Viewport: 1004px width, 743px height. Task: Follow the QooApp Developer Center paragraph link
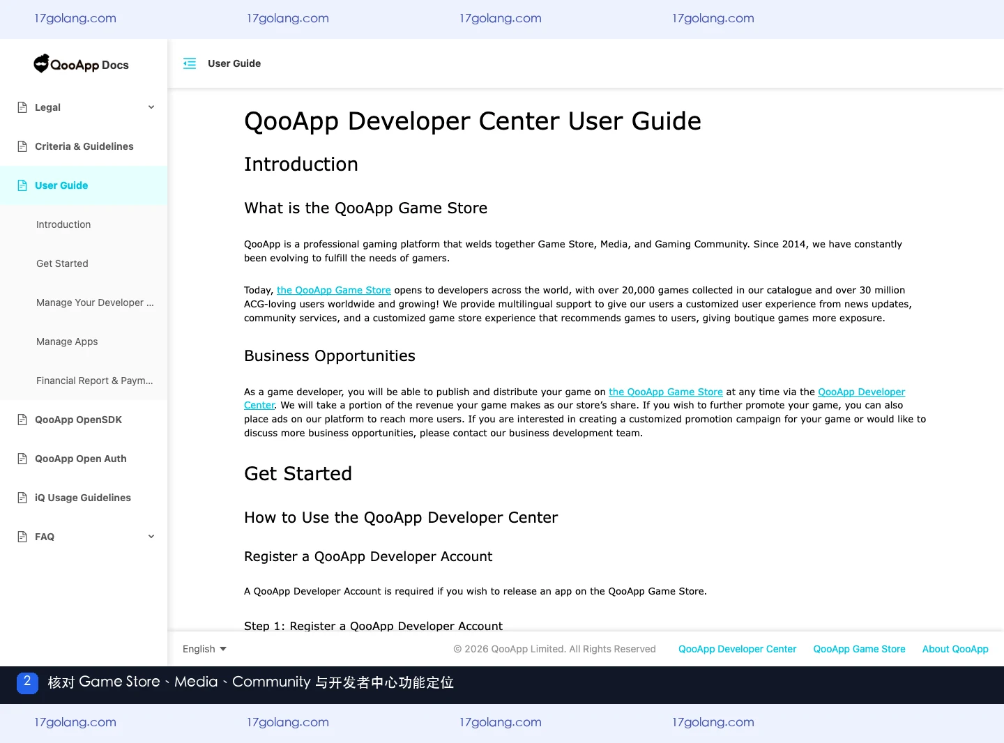[x=861, y=392]
